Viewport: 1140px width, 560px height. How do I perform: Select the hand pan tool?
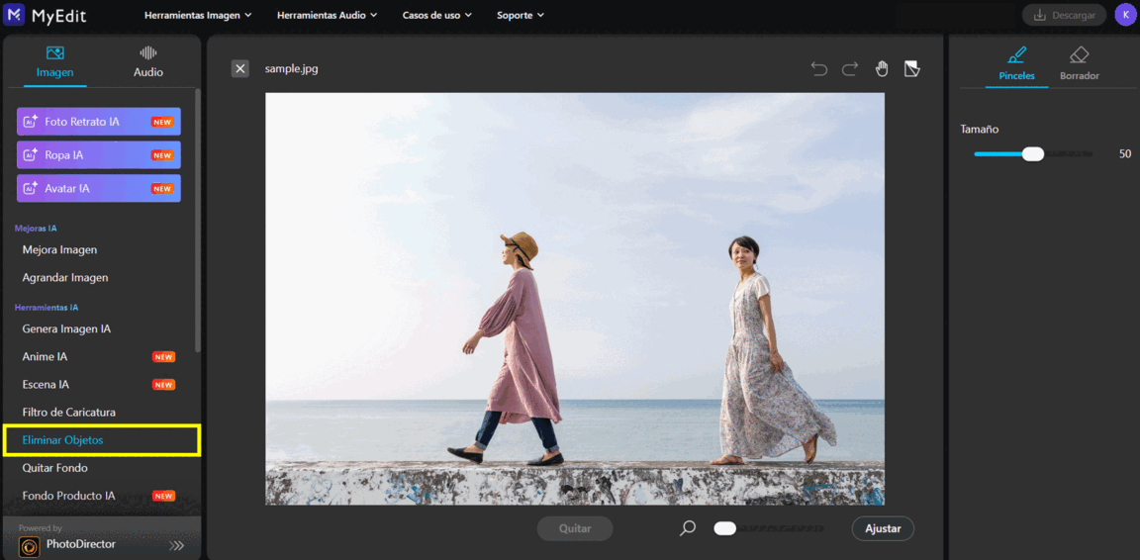point(881,69)
